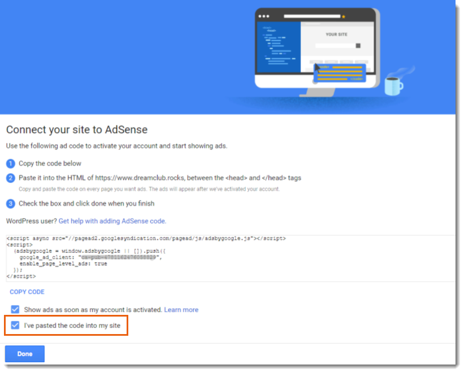Click the step 1 number circle
The width and height of the screenshot is (464, 373).
tap(11, 164)
